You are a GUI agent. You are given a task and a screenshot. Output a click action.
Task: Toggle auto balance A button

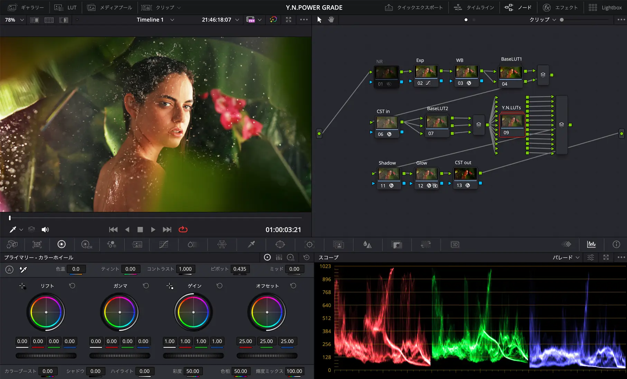point(9,270)
